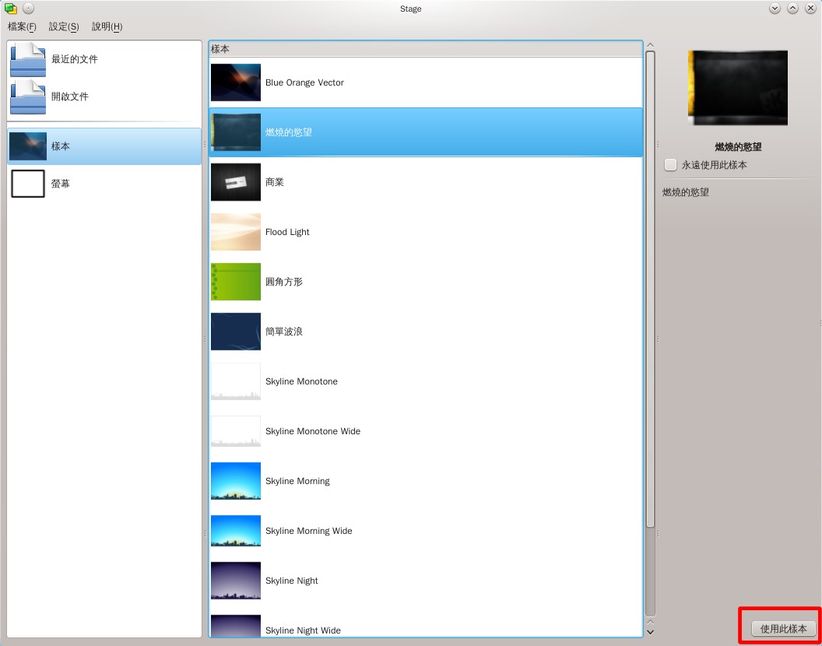The image size is (822, 646).
Task: Click the template list scroll down arrow
Action: click(x=650, y=632)
